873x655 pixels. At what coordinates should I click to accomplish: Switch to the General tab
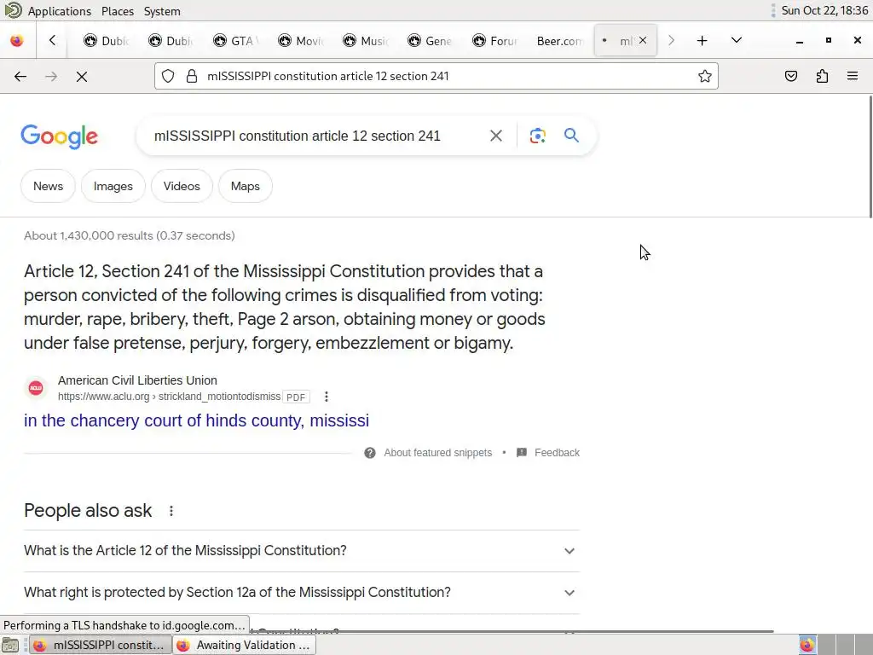tap(430, 41)
